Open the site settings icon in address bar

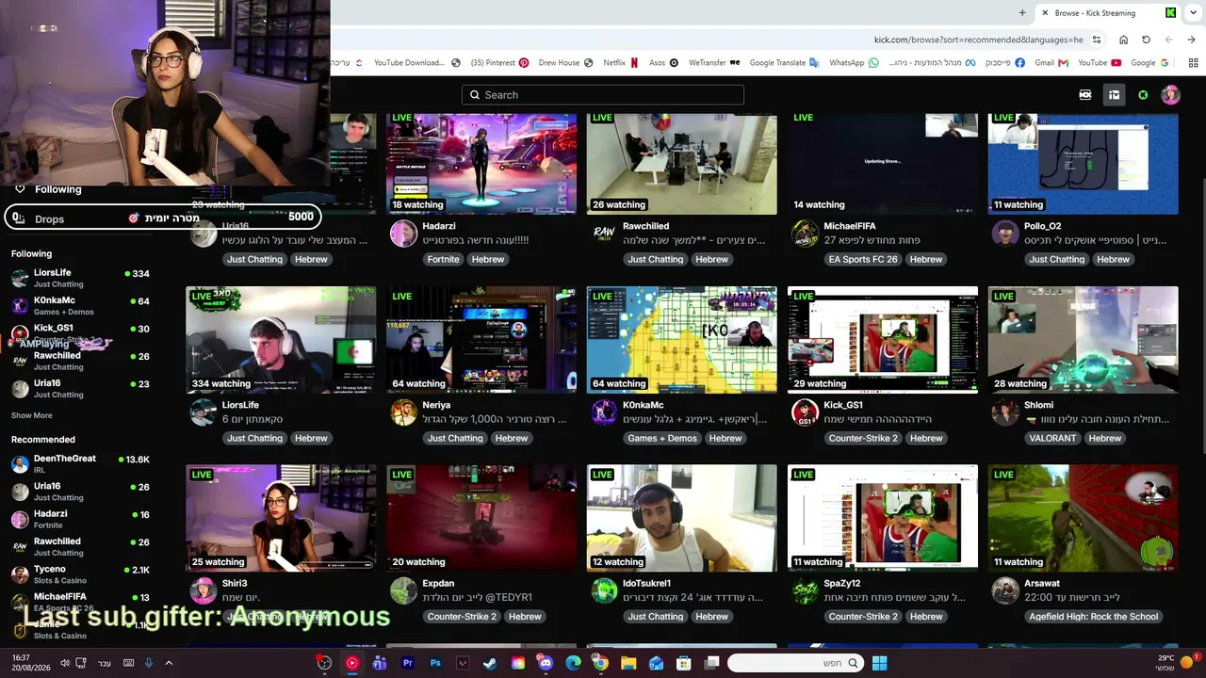(1097, 40)
